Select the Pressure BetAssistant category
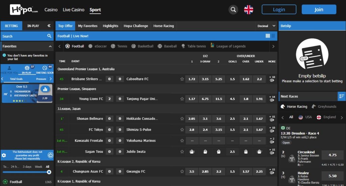This screenshot has height=186, width=346. pos(41,79)
